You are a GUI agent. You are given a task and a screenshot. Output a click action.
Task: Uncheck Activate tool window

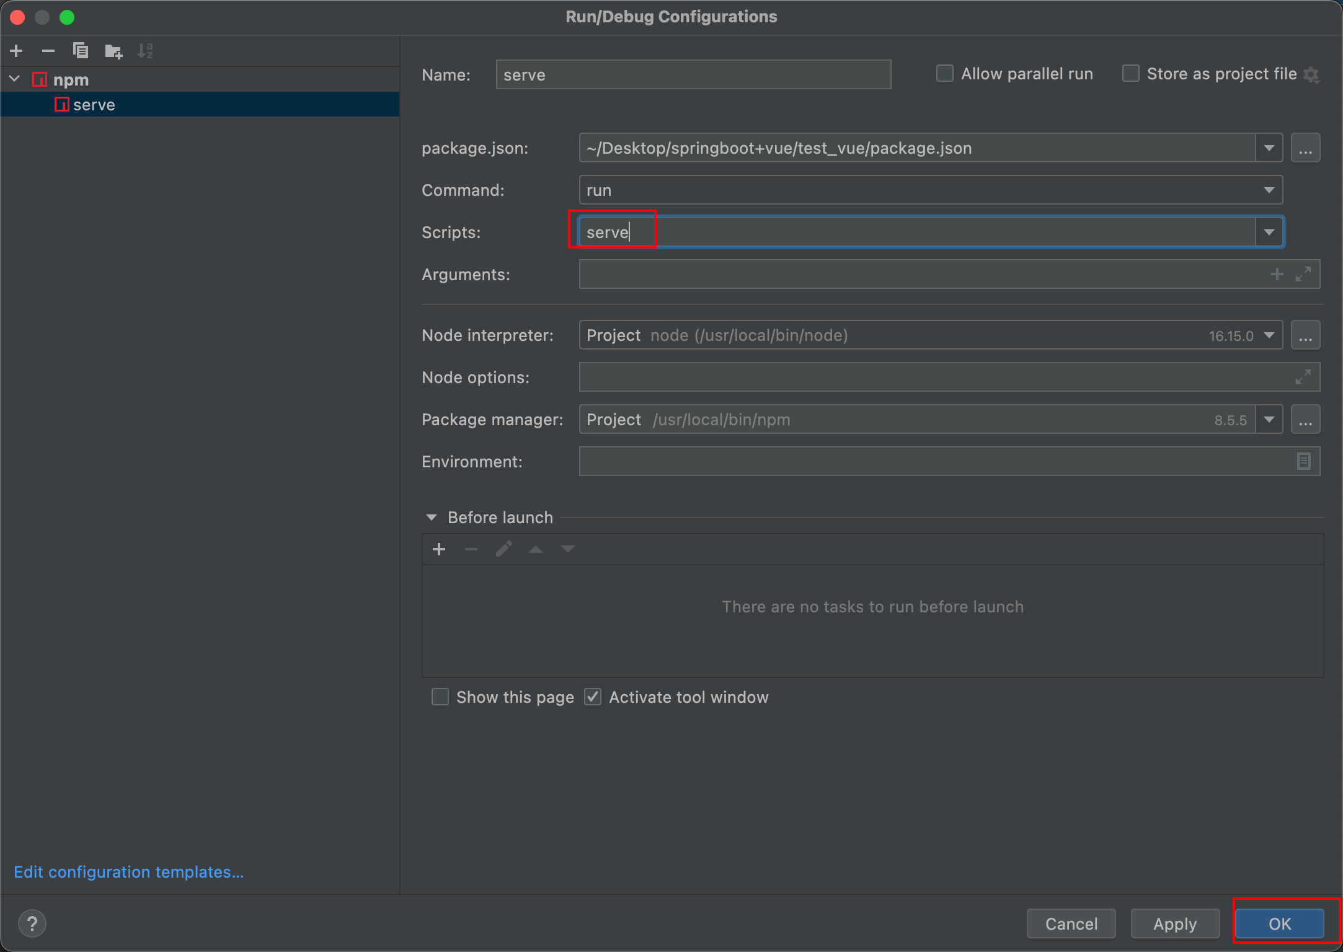[593, 697]
